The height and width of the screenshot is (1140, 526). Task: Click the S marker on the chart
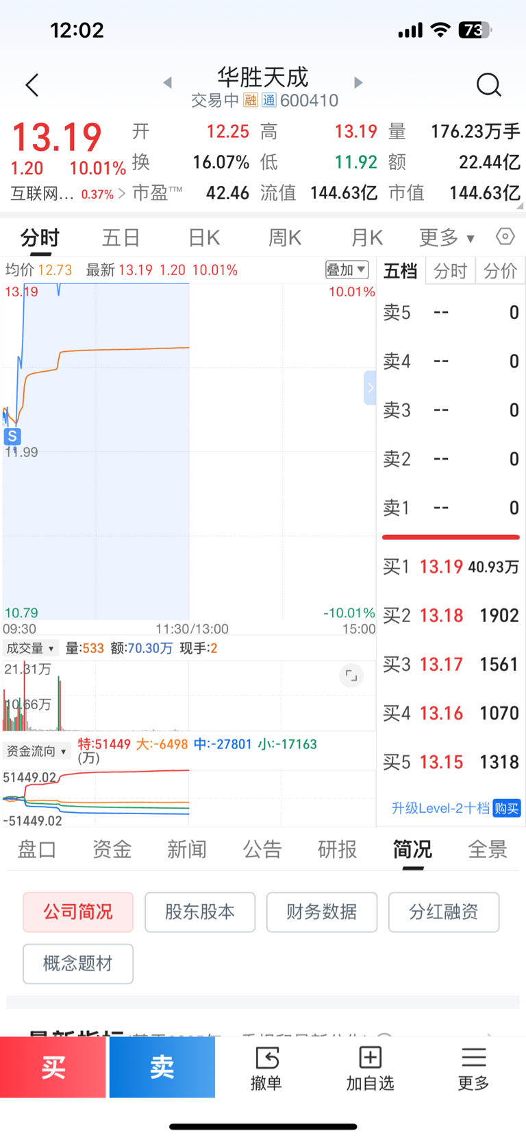[12, 436]
